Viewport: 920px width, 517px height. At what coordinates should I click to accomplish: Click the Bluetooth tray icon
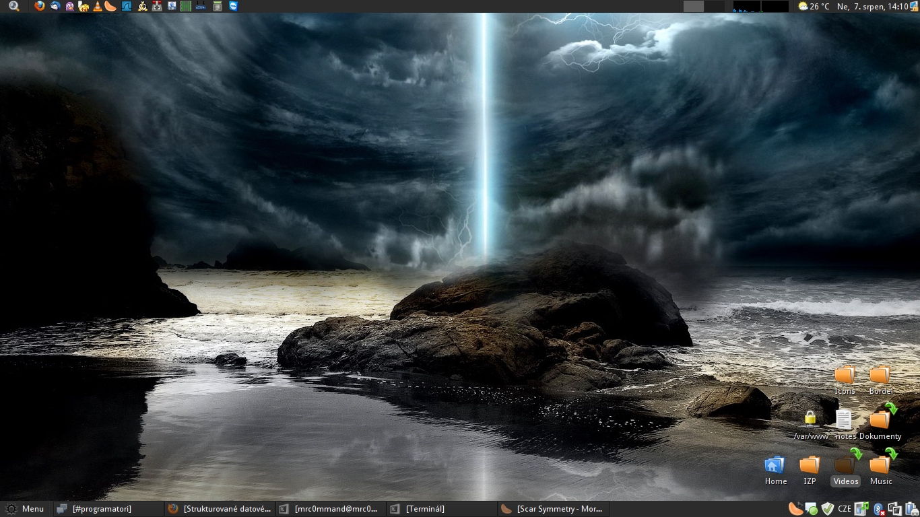point(878,509)
